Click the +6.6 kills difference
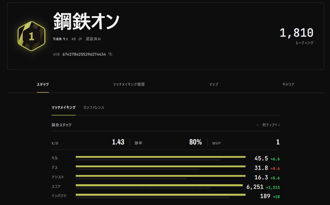 (x=275, y=159)
